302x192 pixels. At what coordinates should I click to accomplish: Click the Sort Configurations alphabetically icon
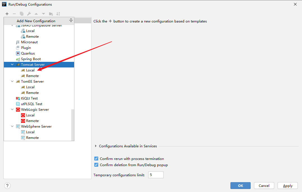coord(58,14)
